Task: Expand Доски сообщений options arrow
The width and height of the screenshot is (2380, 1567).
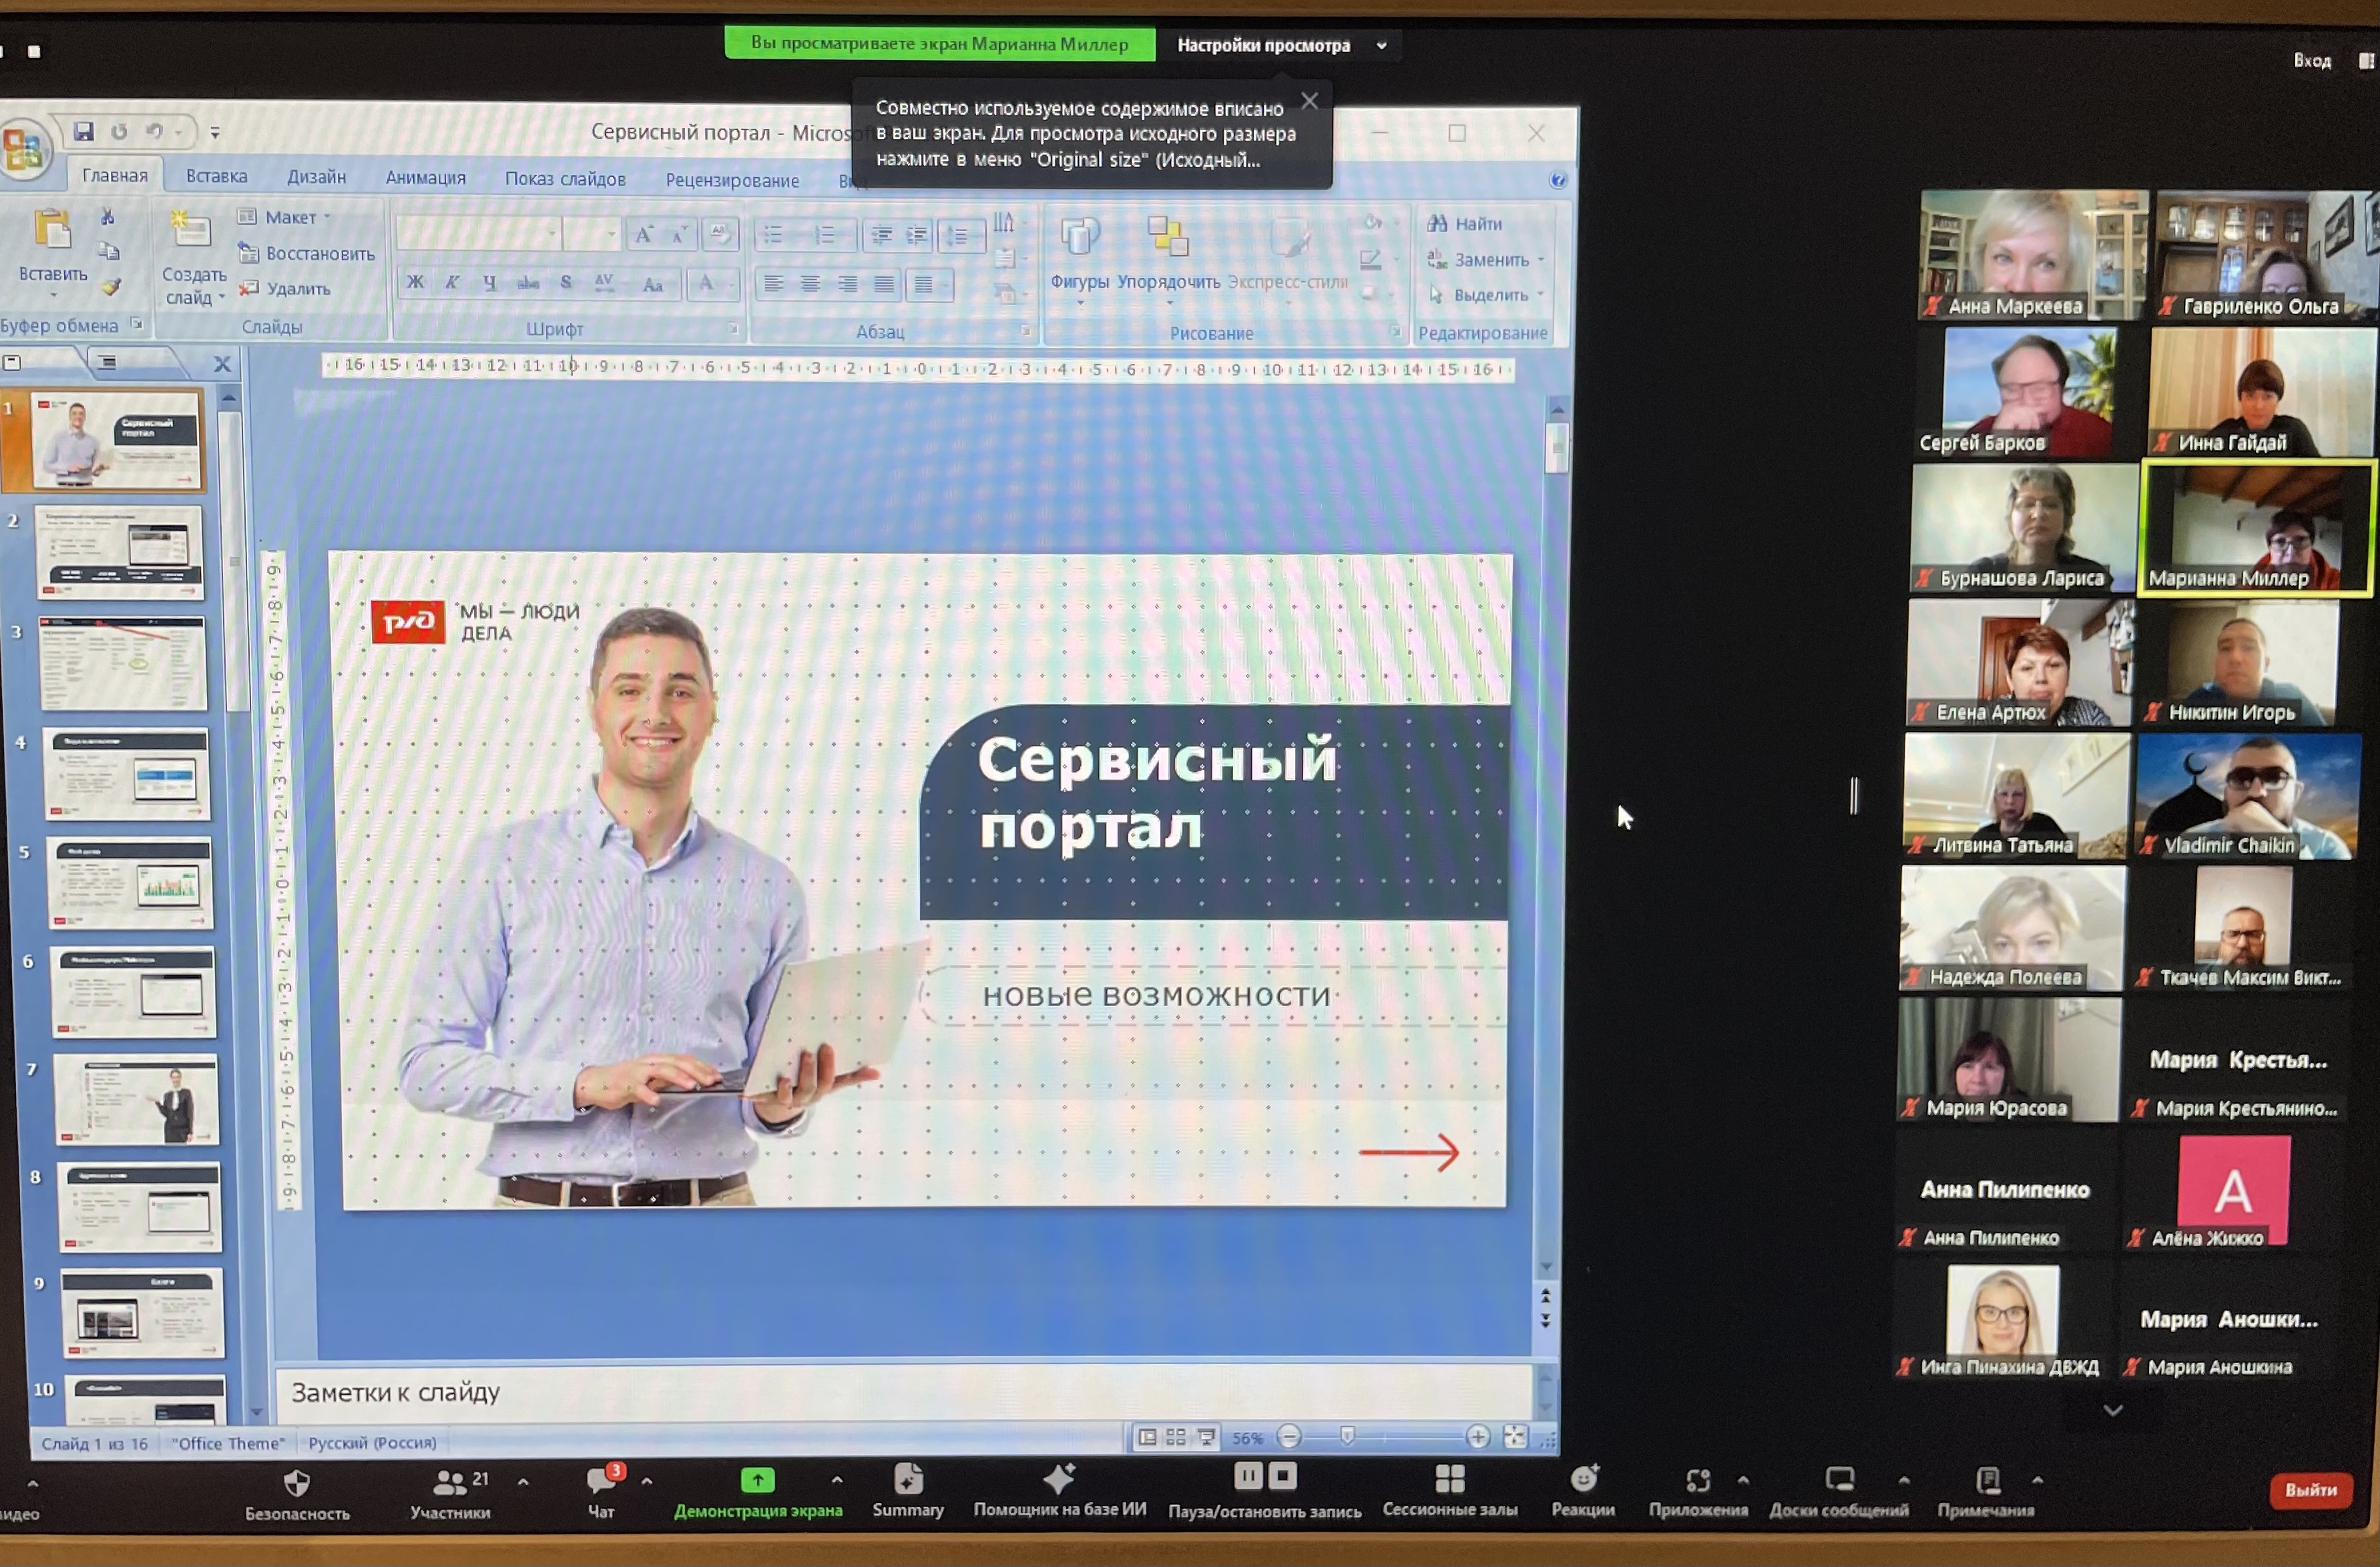Action: 1904,1481
